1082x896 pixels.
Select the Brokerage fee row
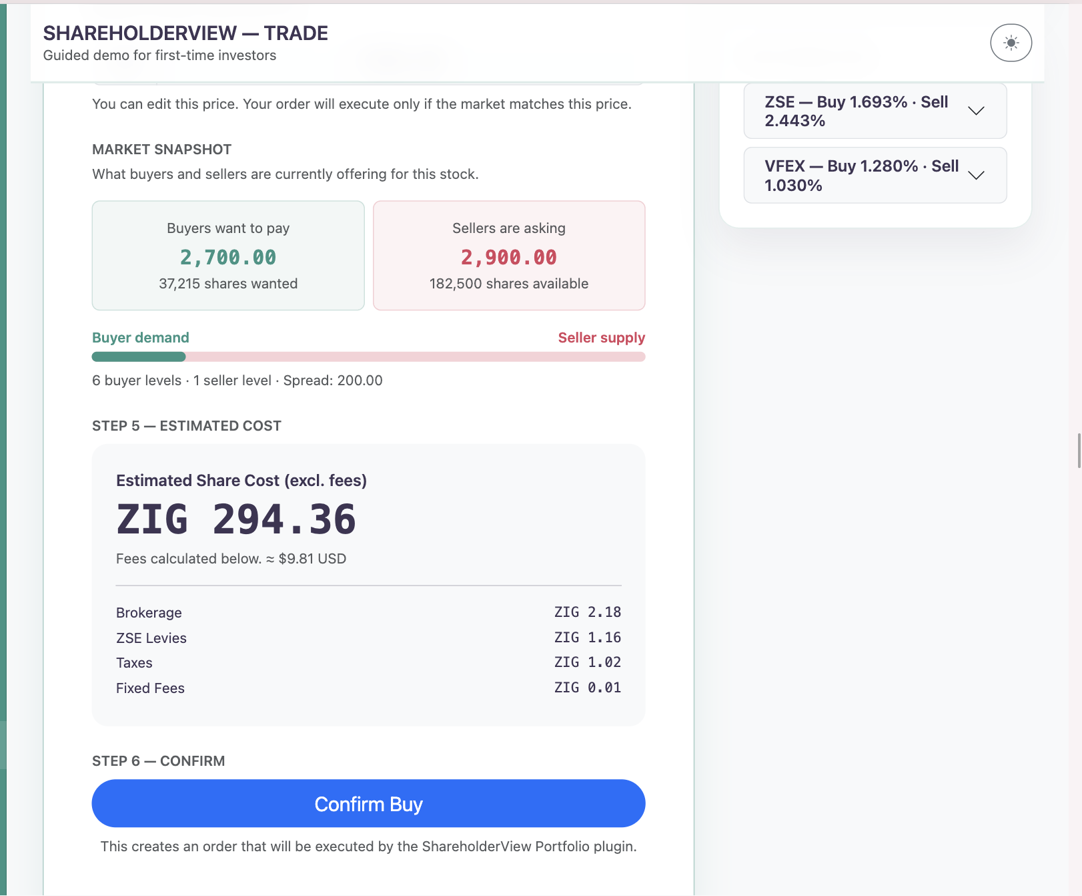[368, 612]
